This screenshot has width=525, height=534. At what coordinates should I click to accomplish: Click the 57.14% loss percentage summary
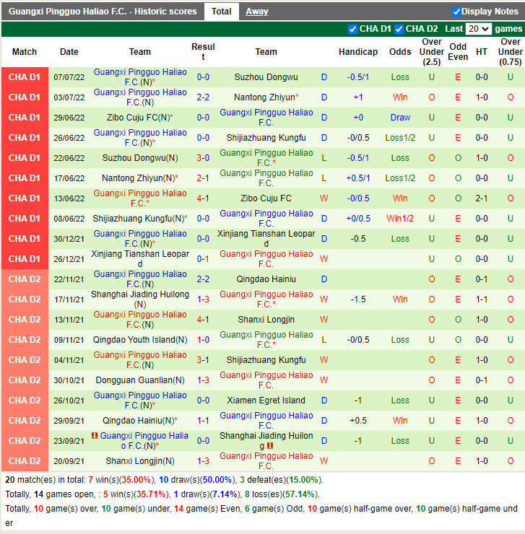(300, 494)
